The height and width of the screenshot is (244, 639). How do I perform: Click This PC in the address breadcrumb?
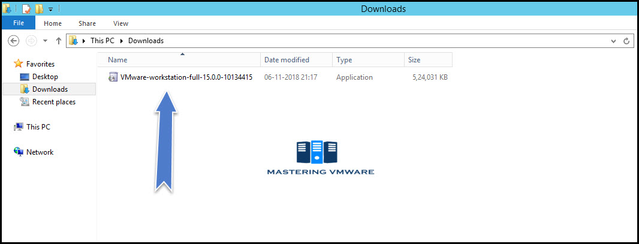pos(103,41)
